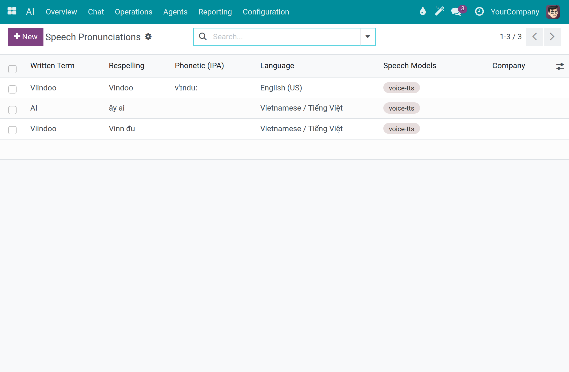Screen dimensions: 569x372
Task: Sort by Company column header
Action: pyautogui.click(x=508, y=66)
